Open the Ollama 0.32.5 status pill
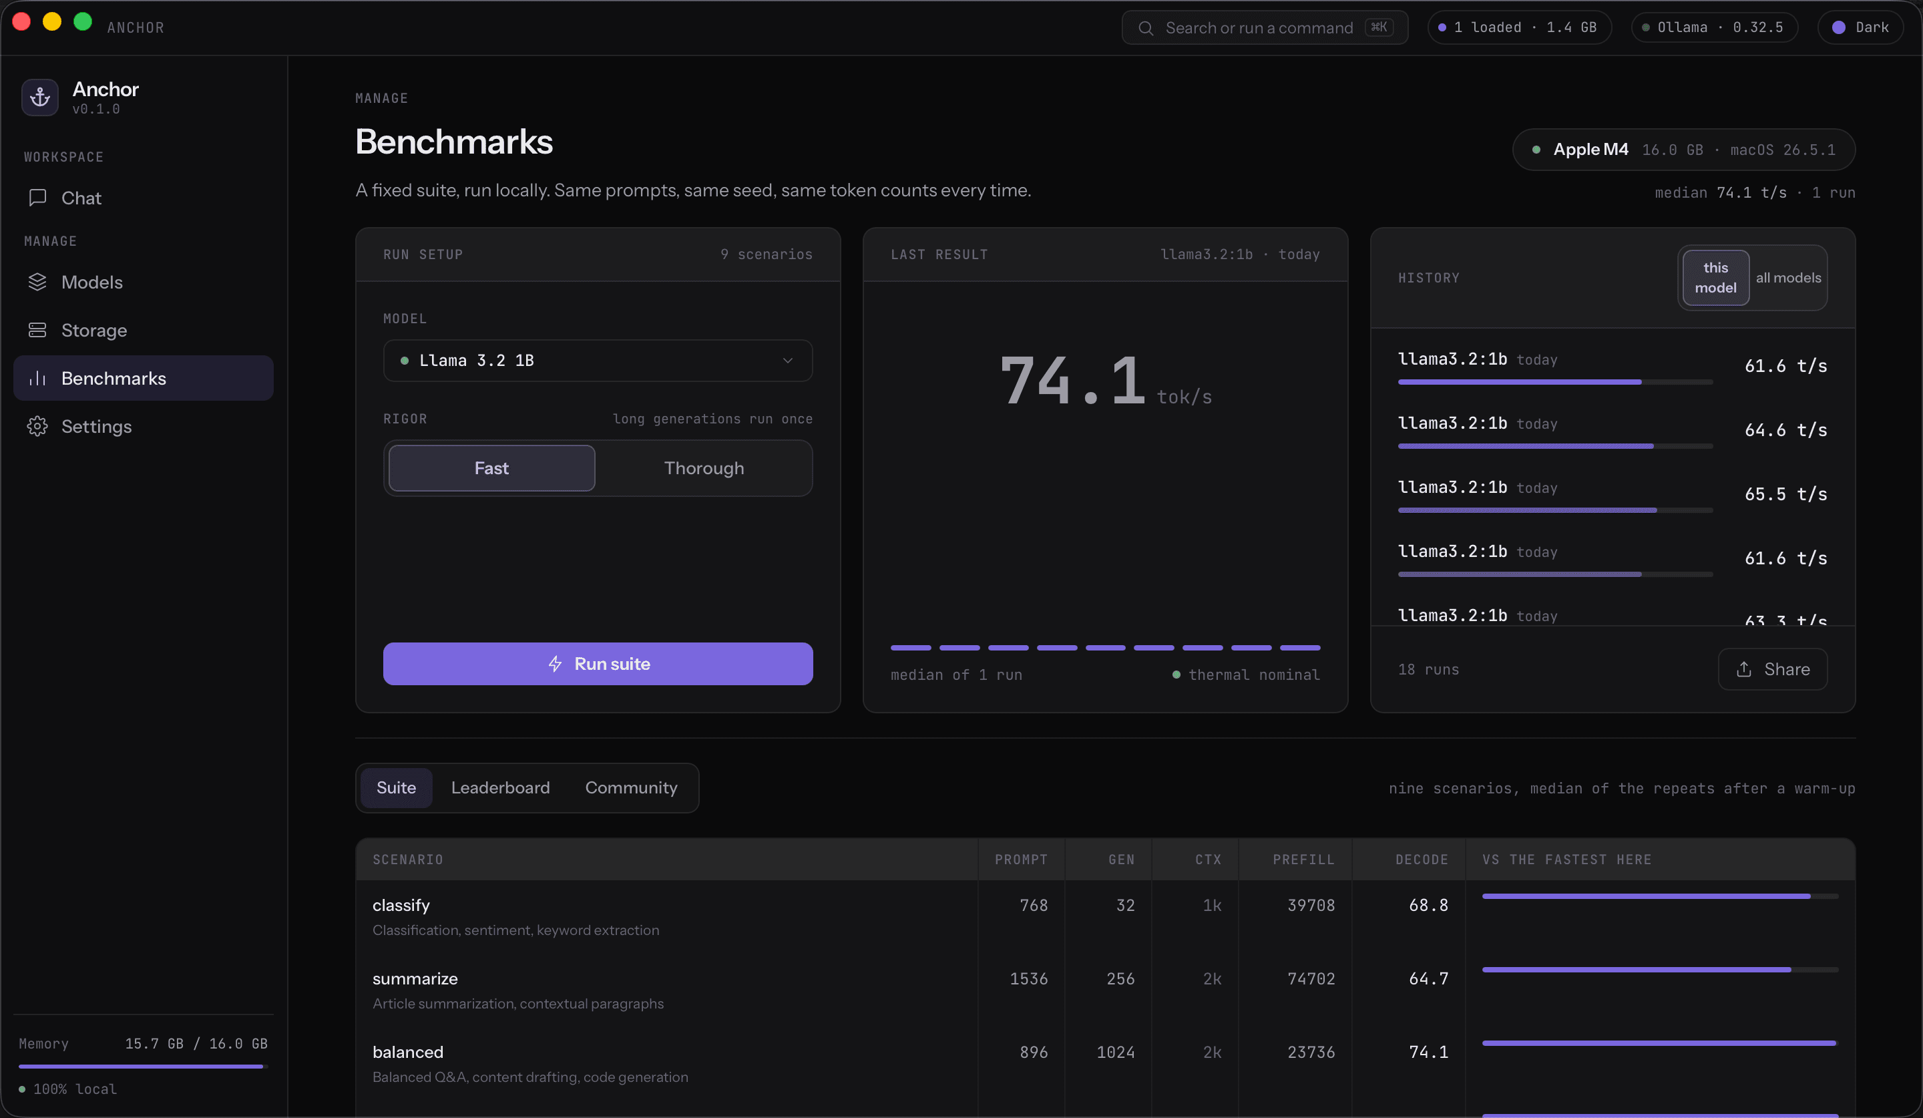Image resolution: width=1923 pixels, height=1118 pixels. point(1715,27)
